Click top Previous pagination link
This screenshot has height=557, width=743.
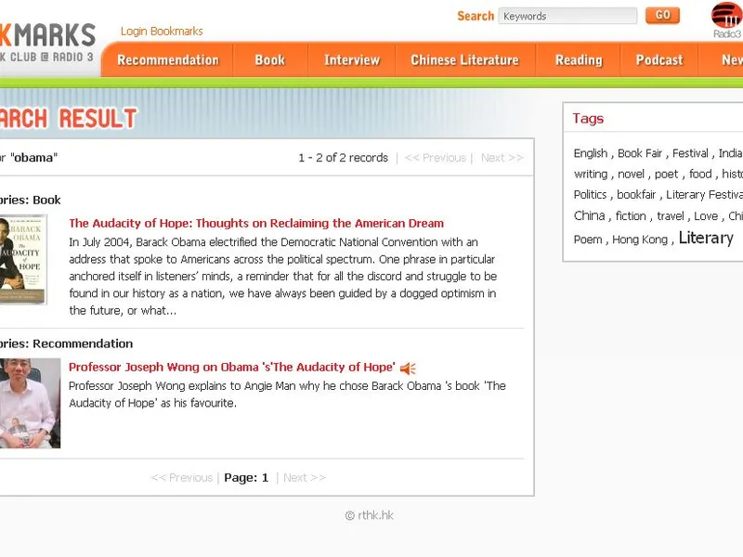point(435,158)
